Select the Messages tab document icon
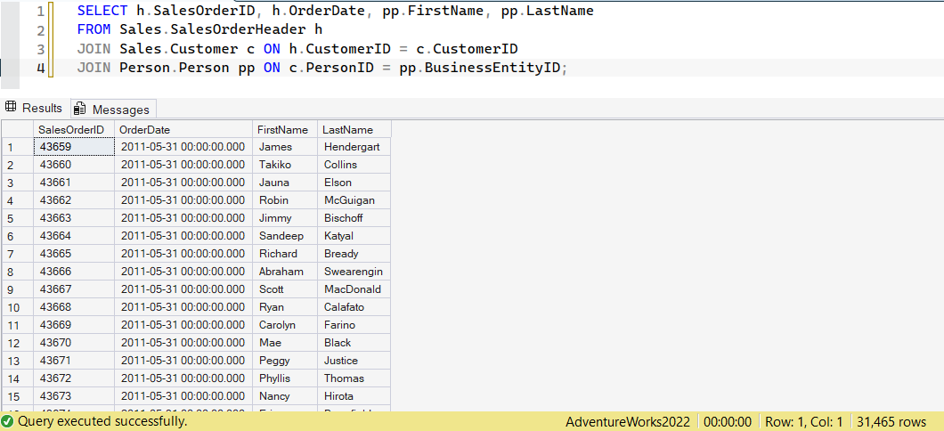This screenshot has width=944, height=431. (x=79, y=109)
